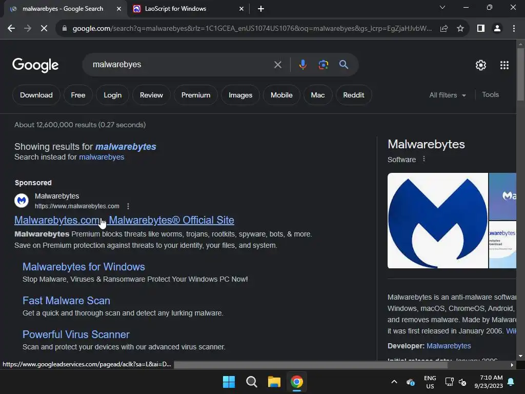Open Powerful Virus Scanner sitelink
Image resolution: width=525 pixels, height=394 pixels.
click(76, 334)
